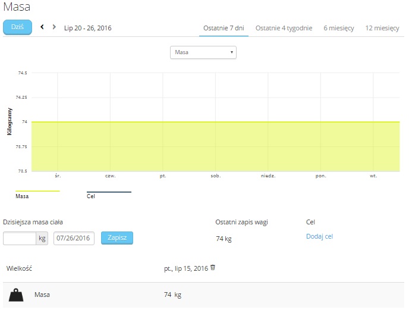Click the previous week arrow

point(42,27)
